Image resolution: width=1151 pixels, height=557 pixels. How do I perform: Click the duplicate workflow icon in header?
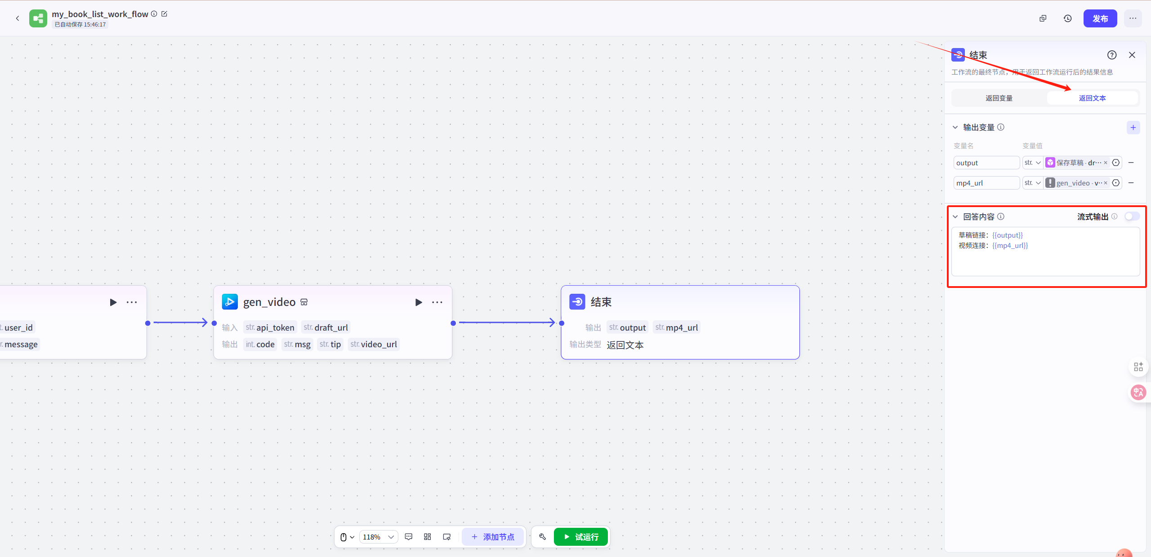tap(1043, 18)
